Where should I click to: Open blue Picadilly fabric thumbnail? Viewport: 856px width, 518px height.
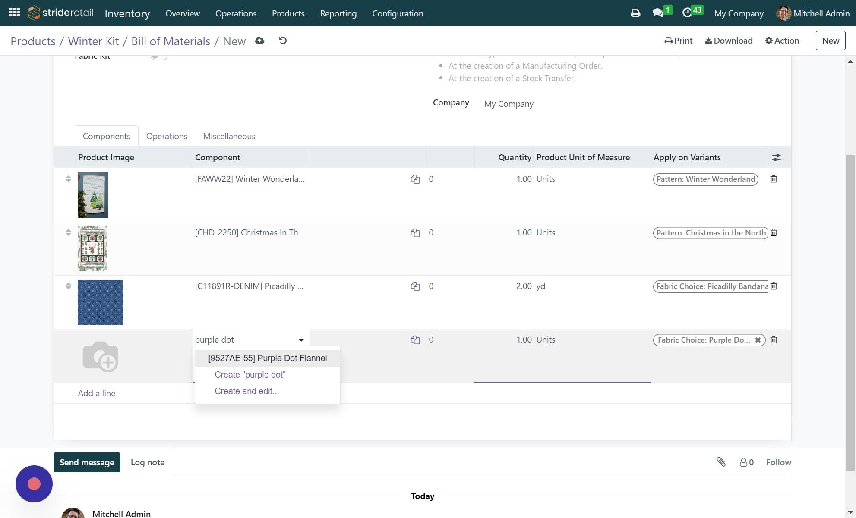(100, 302)
